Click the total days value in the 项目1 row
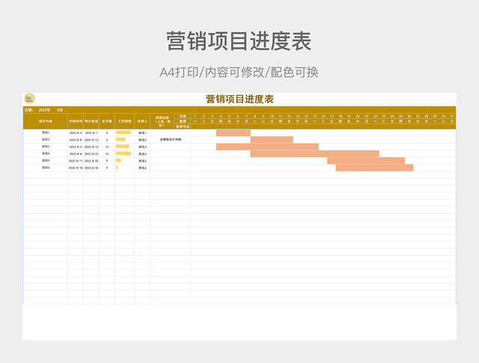The width and height of the screenshot is (479, 363). (107, 133)
